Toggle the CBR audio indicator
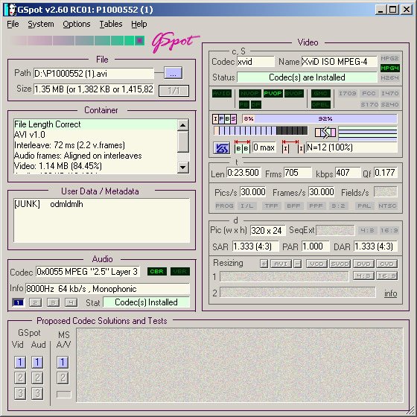The image size is (417, 417). point(156,272)
